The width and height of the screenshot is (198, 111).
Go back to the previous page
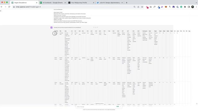point(2,7)
